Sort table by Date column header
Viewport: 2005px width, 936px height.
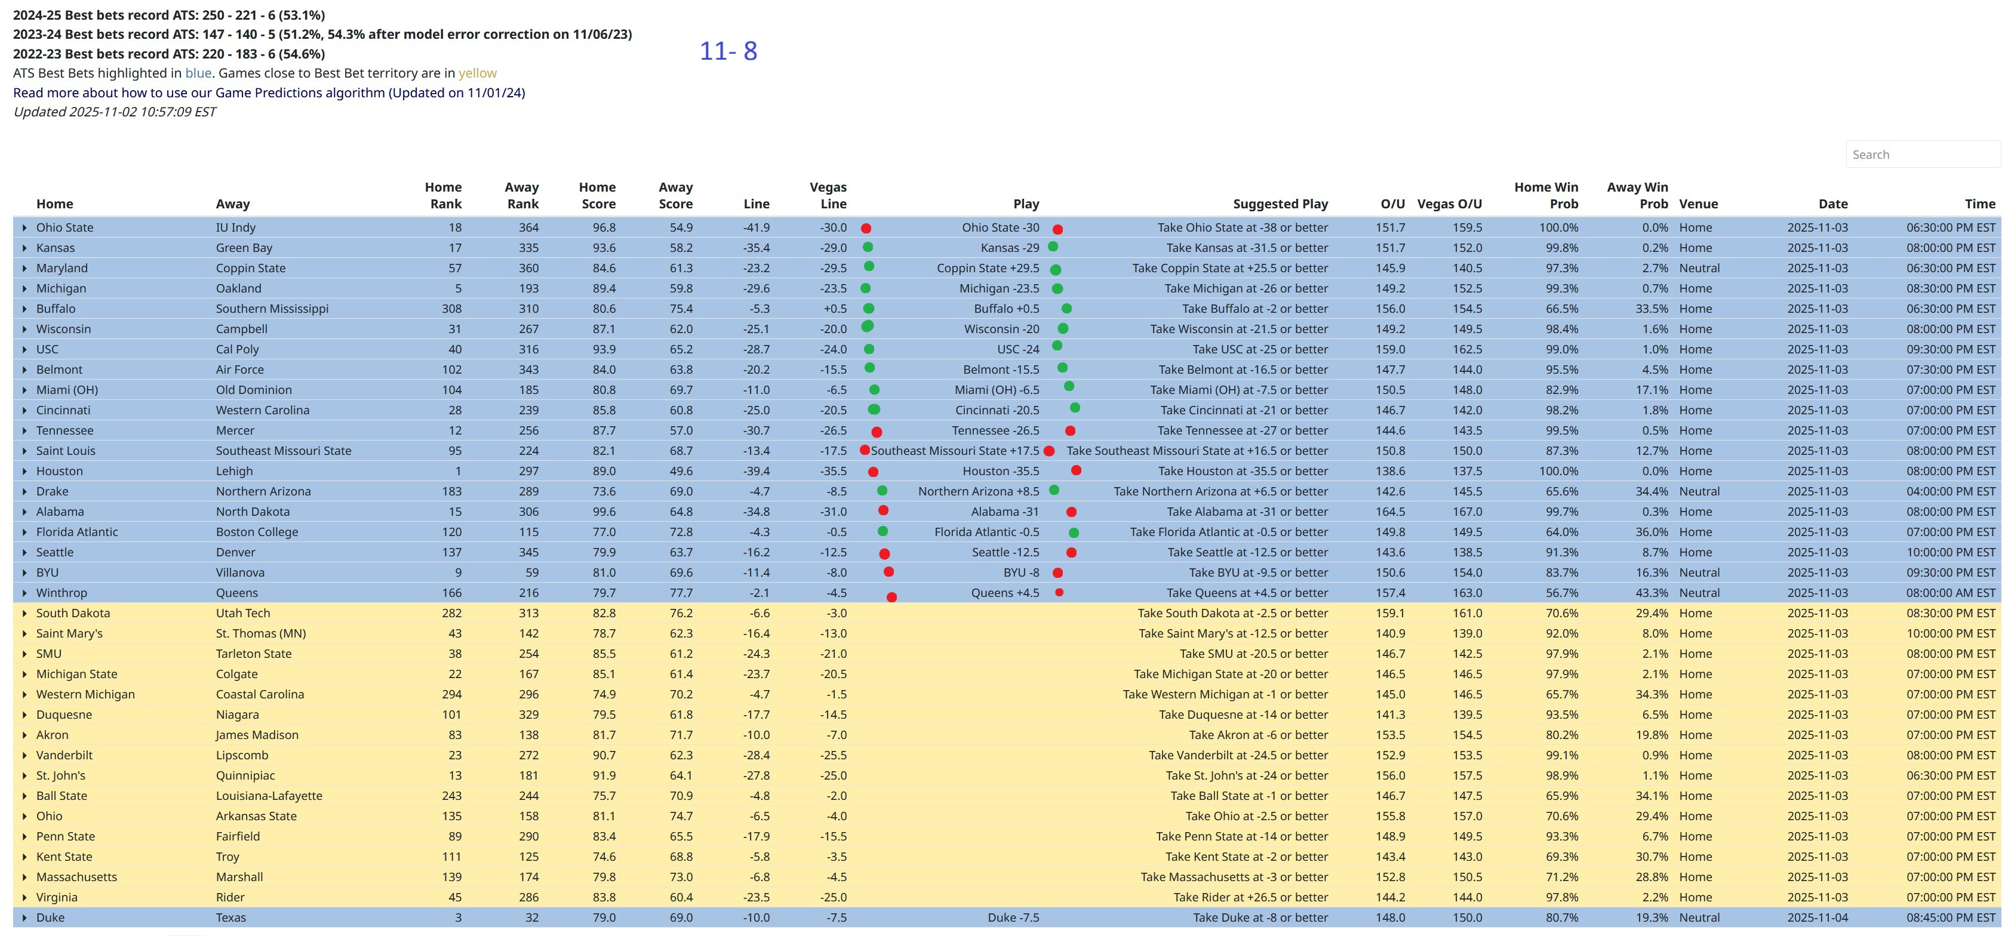pos(1832,204)
